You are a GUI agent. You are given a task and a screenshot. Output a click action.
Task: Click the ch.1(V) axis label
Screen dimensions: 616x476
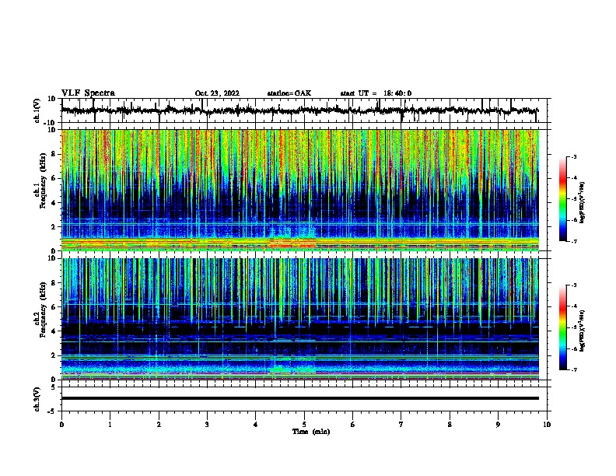(37, 111)
